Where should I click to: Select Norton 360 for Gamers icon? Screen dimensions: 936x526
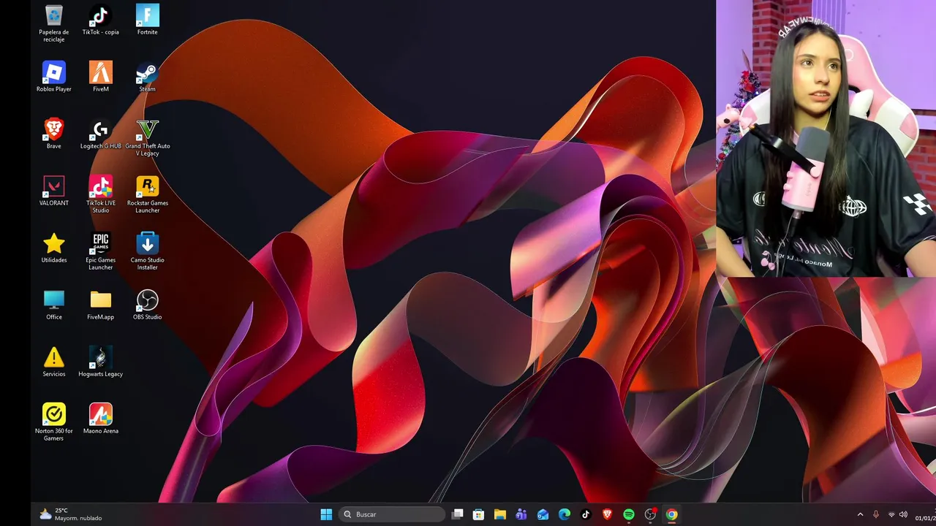click(53, 422)
